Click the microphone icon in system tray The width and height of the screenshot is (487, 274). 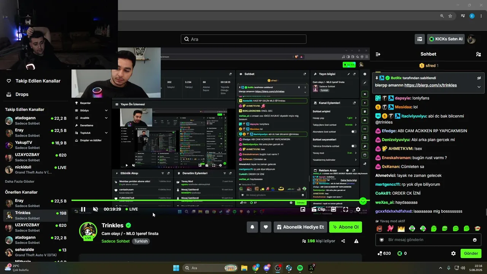pyautogui.click(x=449, y=268)
